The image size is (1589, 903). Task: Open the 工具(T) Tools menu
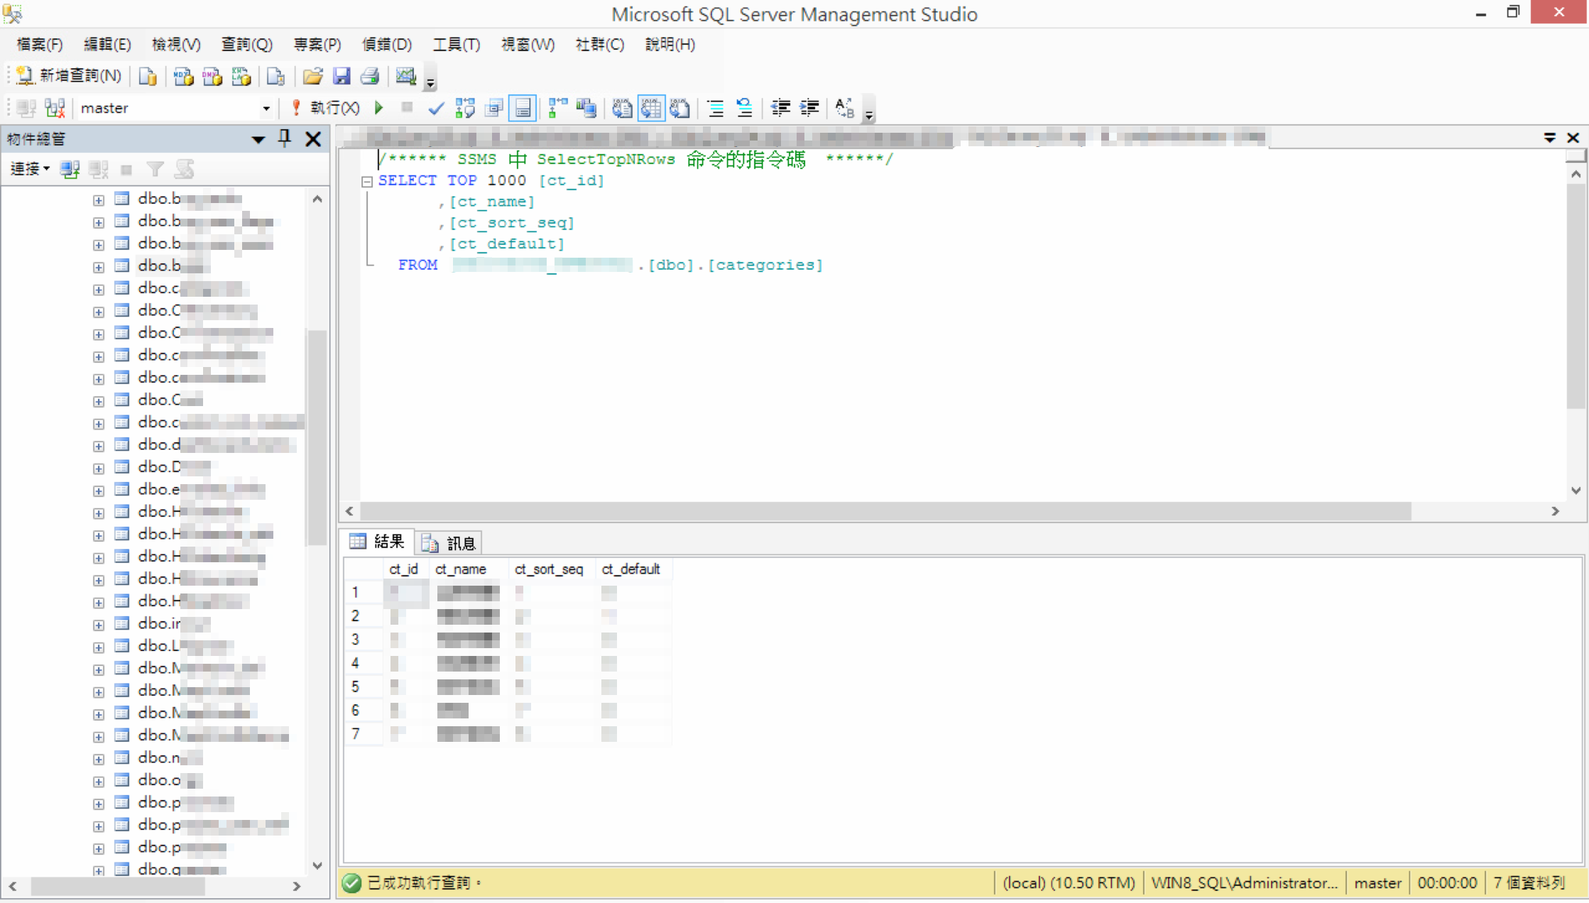coord(457,45)
